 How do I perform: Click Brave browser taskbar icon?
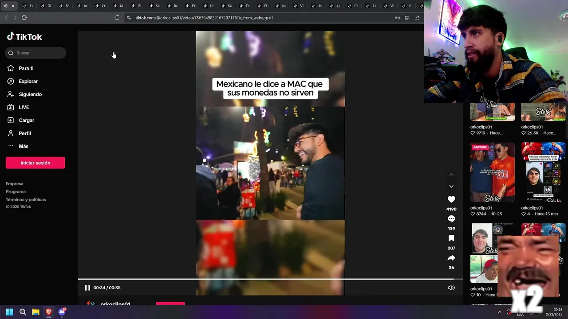tap(49, 312)
